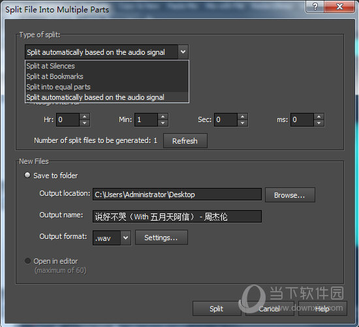Screen dimensions: 359x327
Task: Increase the Min value with up arrow
Action: [x=163, y=117]
